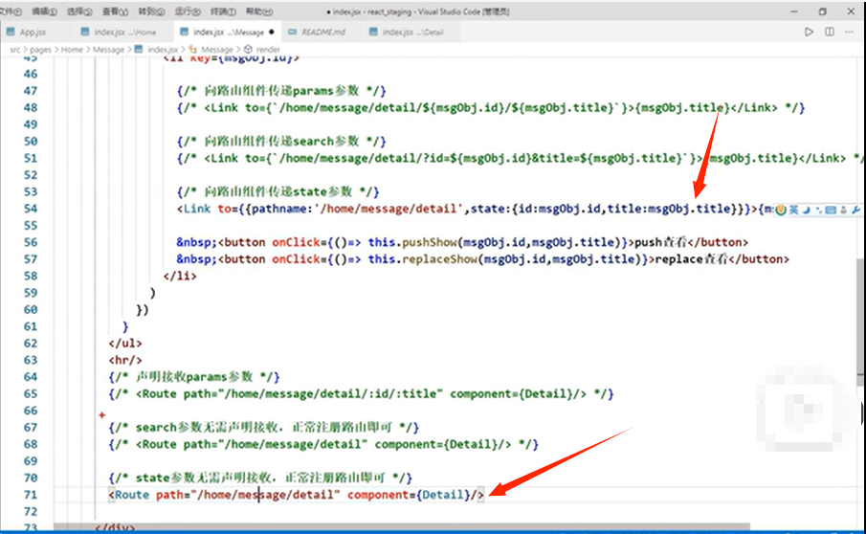The height and width of the screenshot is (534, 866).
Task: Open the 终端(T) Terminal menu
Action: click(x=224, y=11)
